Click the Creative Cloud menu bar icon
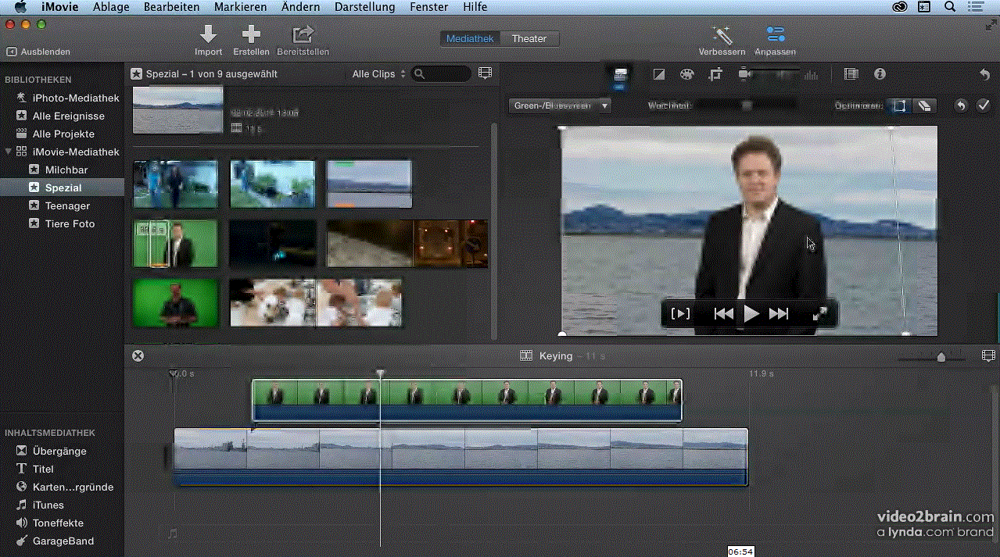Image resolution: width=1000 pixels, height=557 pixels. 899,7
